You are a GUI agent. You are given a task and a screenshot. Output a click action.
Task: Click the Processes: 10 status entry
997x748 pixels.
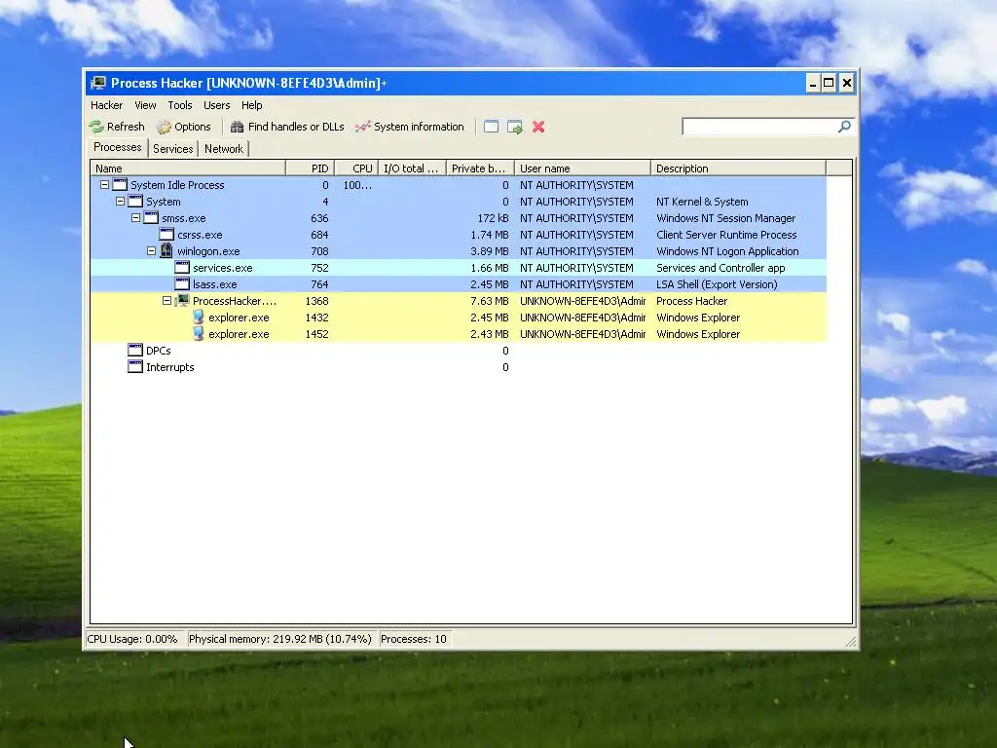(414, 639)
